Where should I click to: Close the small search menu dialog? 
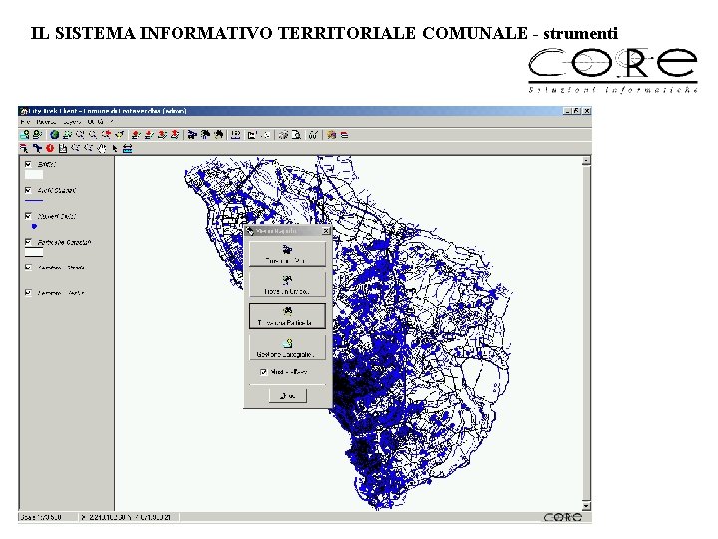[x=326, y=231]
